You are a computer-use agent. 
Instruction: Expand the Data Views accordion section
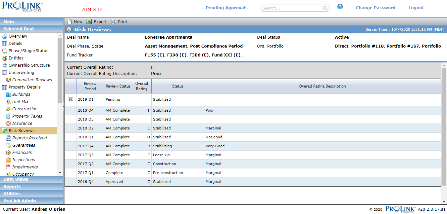pos(31,179)
